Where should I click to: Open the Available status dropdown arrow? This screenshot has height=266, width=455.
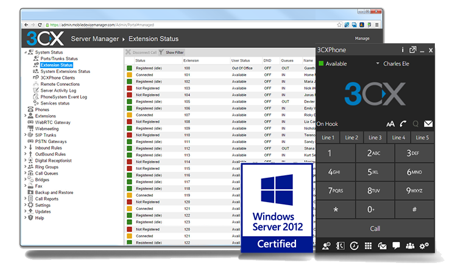coord(378,63)
